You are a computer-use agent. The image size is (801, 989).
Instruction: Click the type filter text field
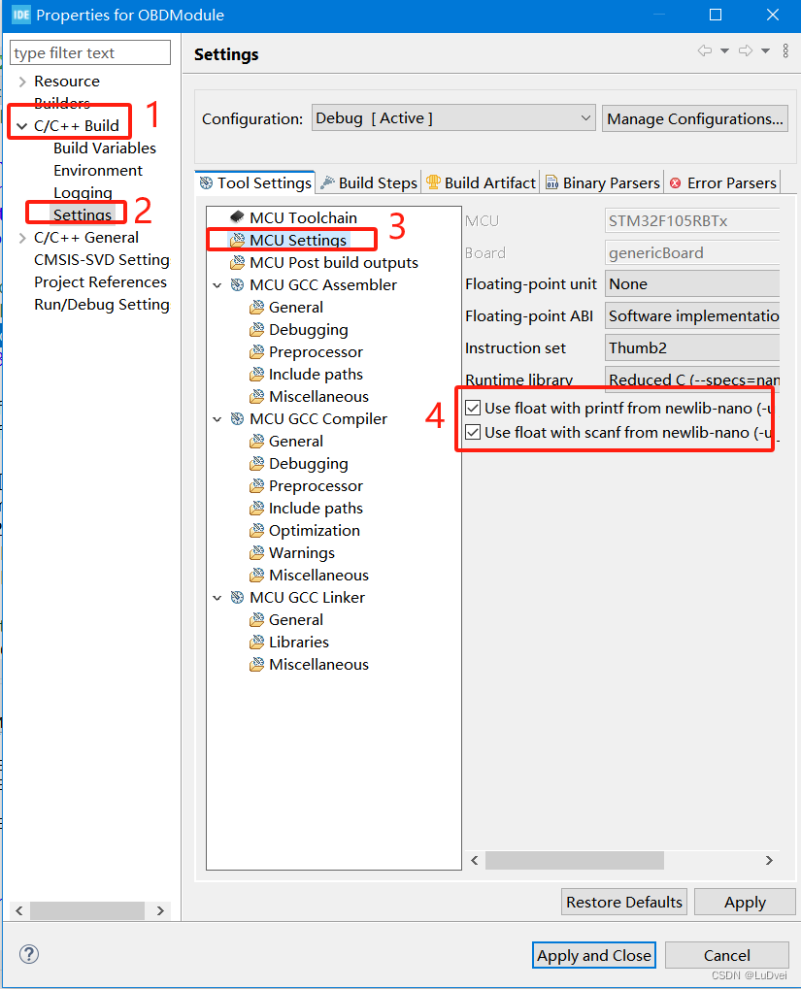90,52
